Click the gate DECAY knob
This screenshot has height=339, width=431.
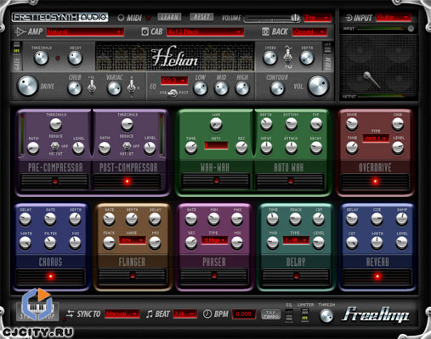click(75, 58)
